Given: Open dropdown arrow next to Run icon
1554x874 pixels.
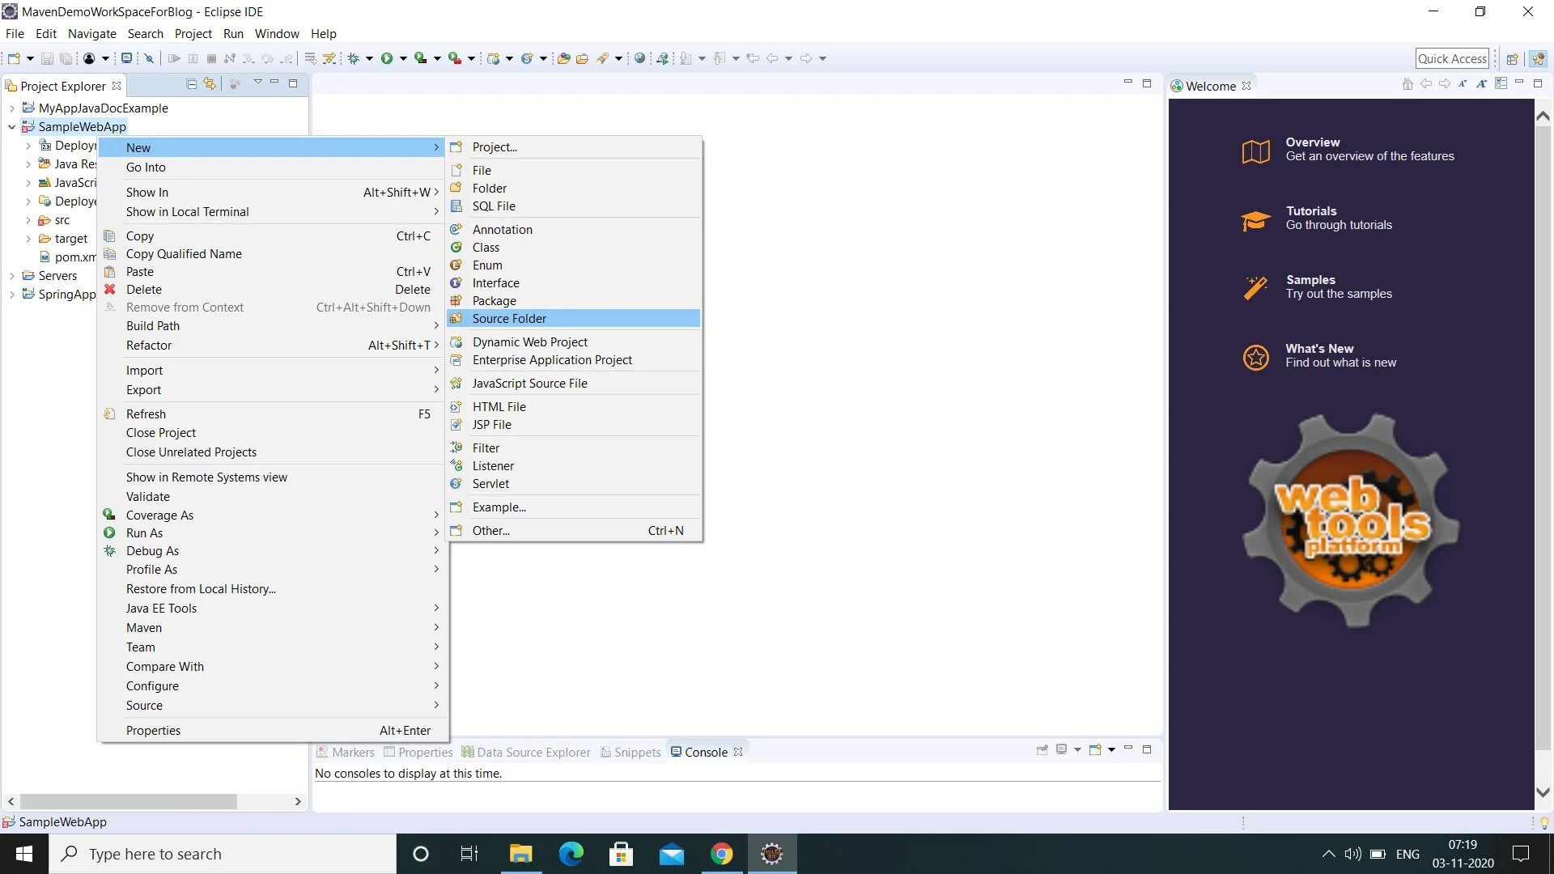Looking at the screenshot, I should tap(403, 58).
